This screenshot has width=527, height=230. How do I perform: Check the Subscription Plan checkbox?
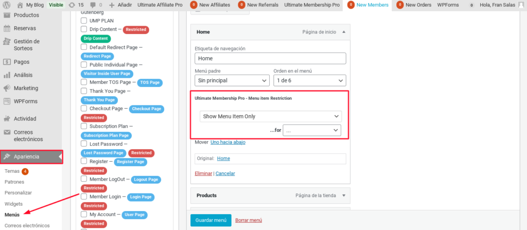coord(84,127)
